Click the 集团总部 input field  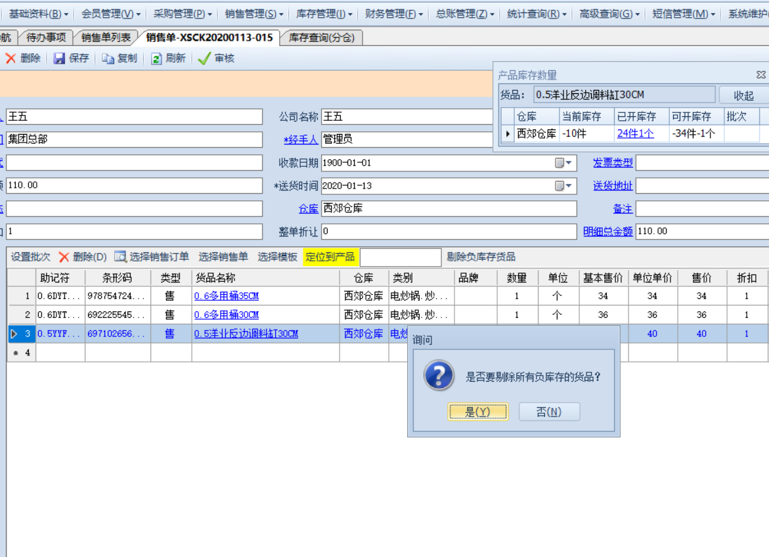(x=134, y=139)
